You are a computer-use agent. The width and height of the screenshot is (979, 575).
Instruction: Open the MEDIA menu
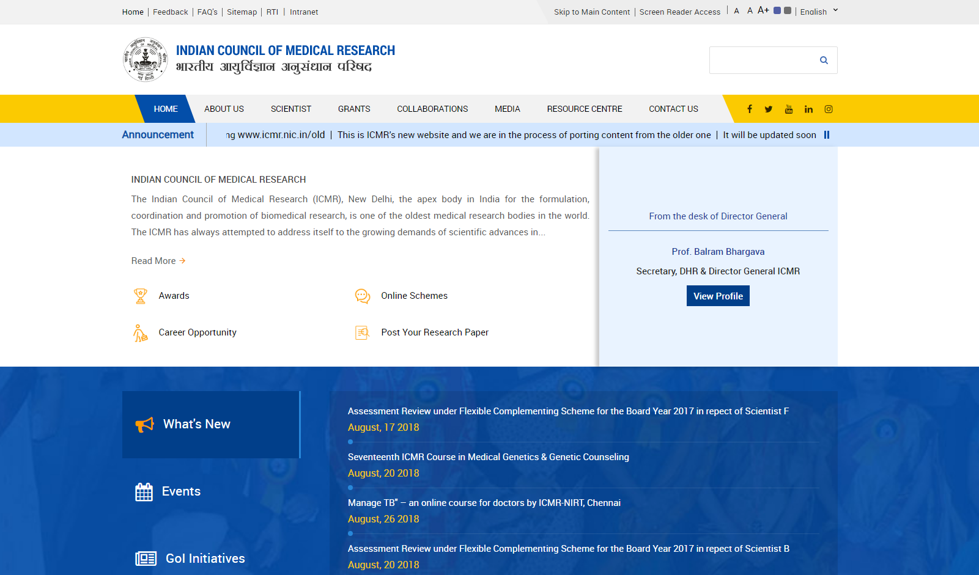[x=508, y=109]
